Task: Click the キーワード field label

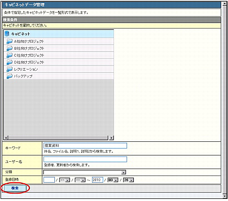Action: [13, 148]
